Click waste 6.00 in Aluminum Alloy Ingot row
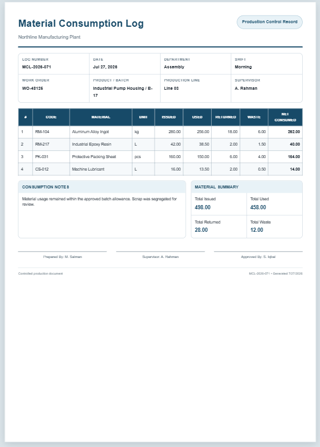The image size is (320, 447). point(262,132)
